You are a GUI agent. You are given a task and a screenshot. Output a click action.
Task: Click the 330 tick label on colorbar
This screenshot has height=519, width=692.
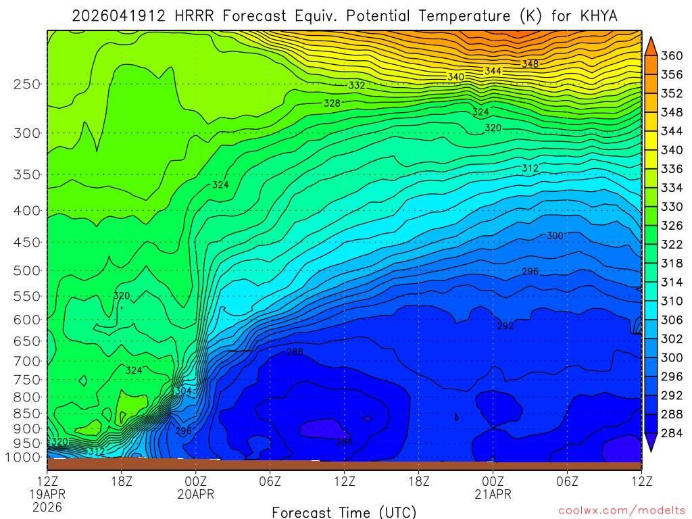tap(671, 207)
